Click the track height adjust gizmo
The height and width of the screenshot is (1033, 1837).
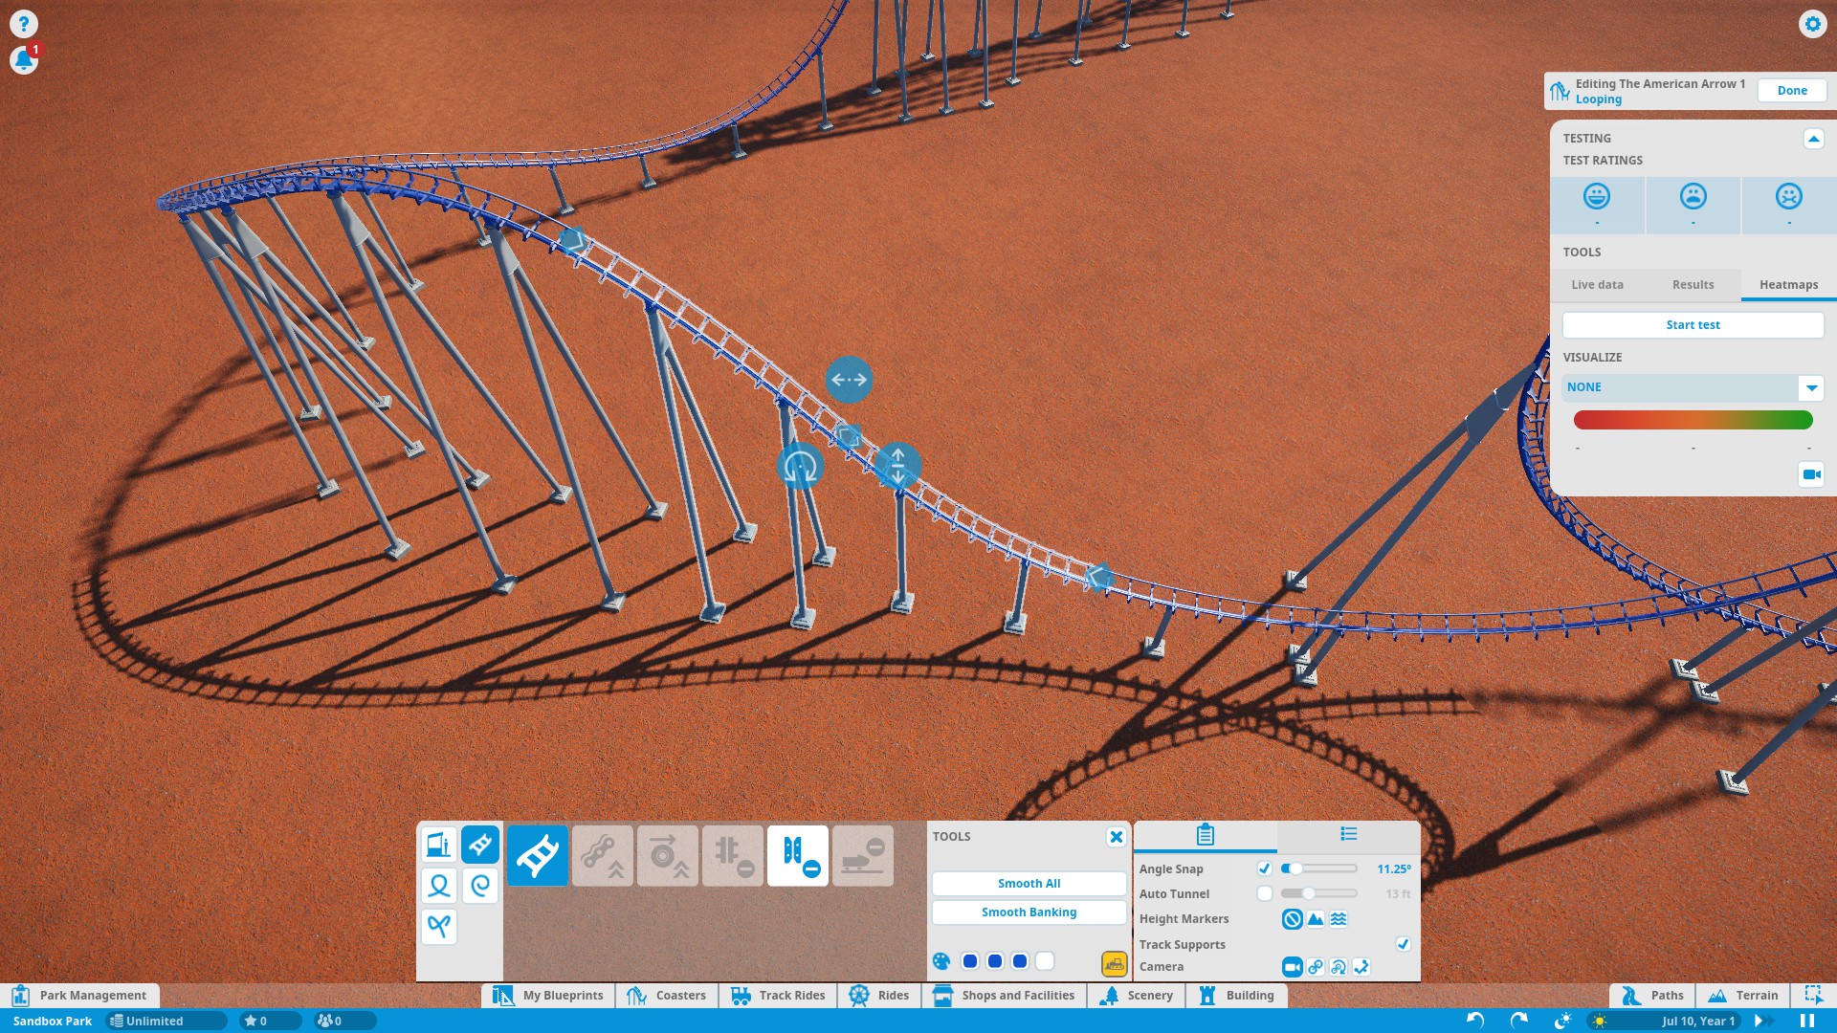(897, 466)
